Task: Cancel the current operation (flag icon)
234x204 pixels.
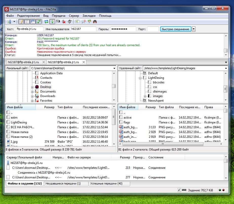Action: [58, 22]
